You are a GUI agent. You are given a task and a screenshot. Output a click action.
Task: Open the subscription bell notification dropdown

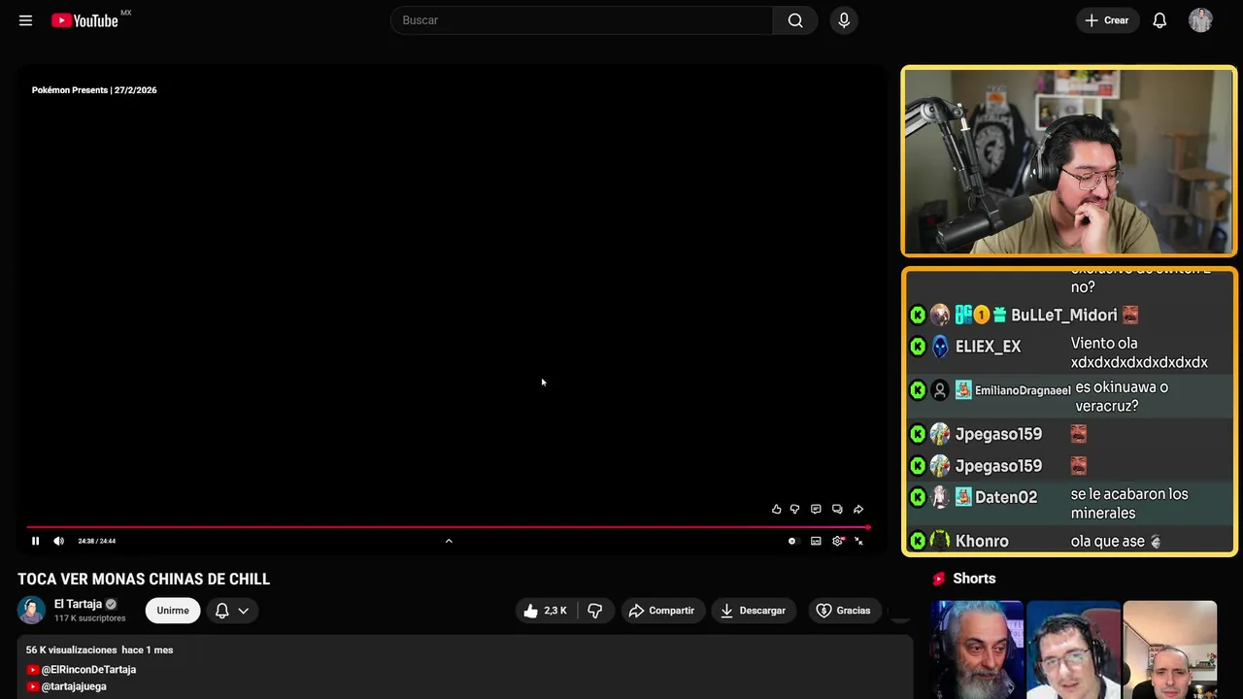click(x=232, y=611)
